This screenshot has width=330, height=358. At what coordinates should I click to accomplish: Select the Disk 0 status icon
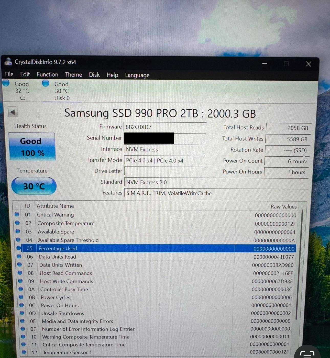[46, 83]
